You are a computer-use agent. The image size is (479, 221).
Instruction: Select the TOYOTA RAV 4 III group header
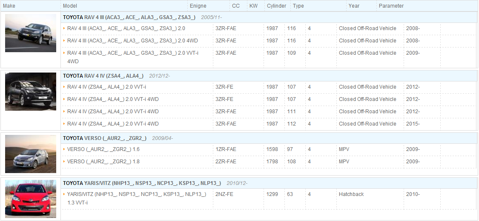269,17
